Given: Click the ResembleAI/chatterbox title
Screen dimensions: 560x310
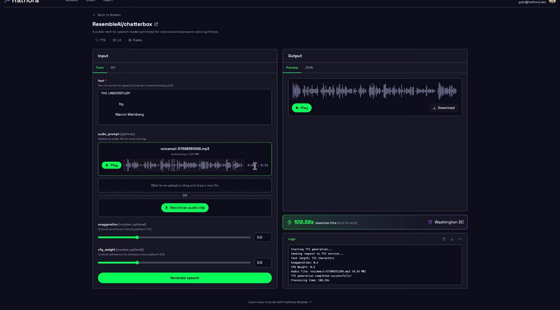Looking at the screenshot, I should [122, 24].
